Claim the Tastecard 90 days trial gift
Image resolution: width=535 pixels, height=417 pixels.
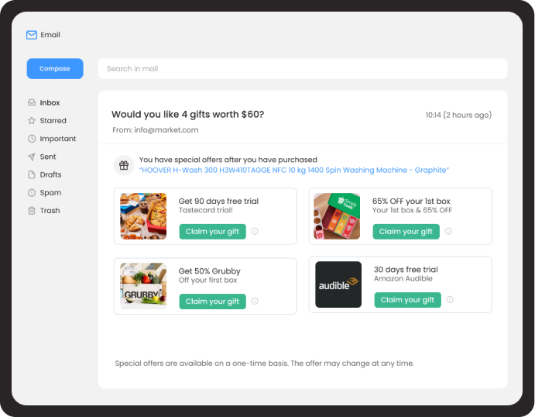pyautogui.click(x=213, y=232)
